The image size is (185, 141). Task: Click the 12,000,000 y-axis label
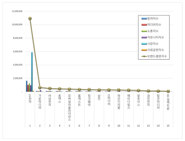point(17,11)
